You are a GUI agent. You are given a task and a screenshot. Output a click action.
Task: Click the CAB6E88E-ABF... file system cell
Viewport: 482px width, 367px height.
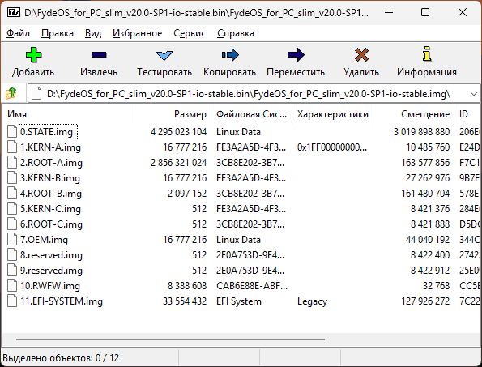(252, 285)
